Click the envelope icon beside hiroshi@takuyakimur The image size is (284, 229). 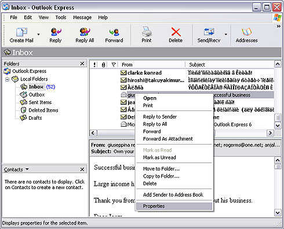pyautogui.click(x=123, y=80)
